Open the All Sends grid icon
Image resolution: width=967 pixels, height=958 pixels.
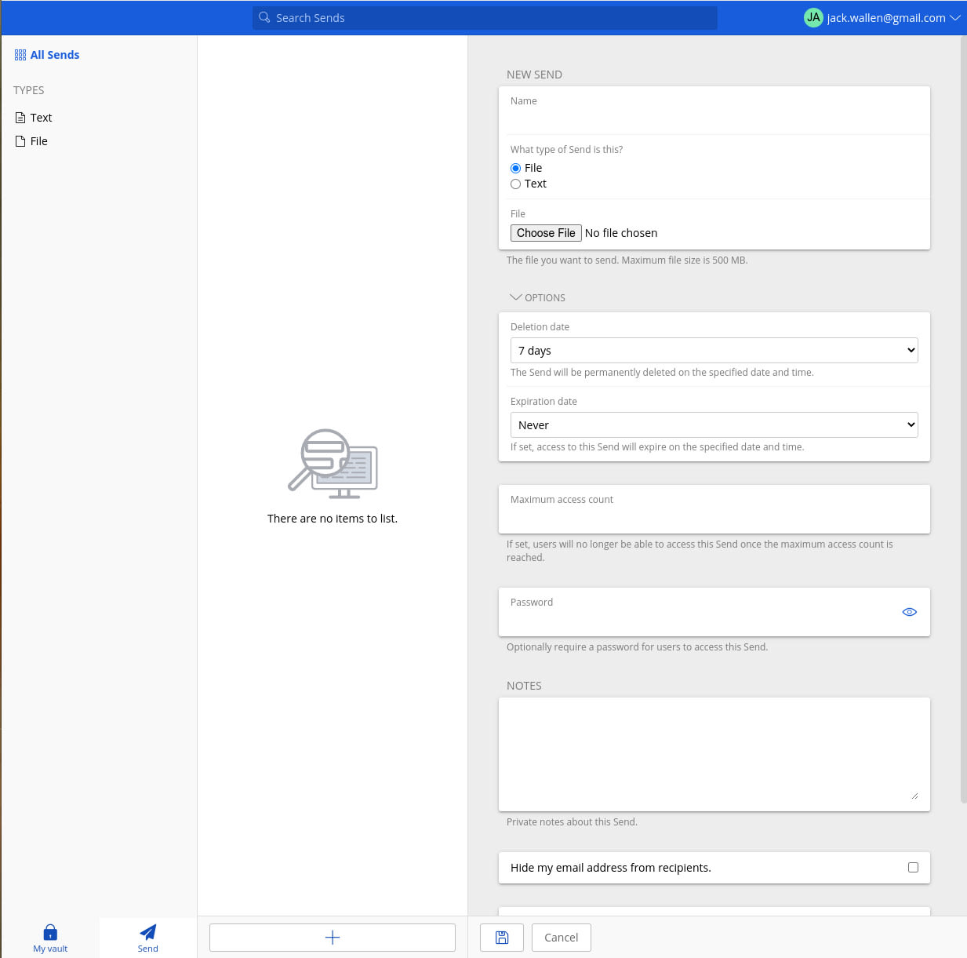coord(20,54)
